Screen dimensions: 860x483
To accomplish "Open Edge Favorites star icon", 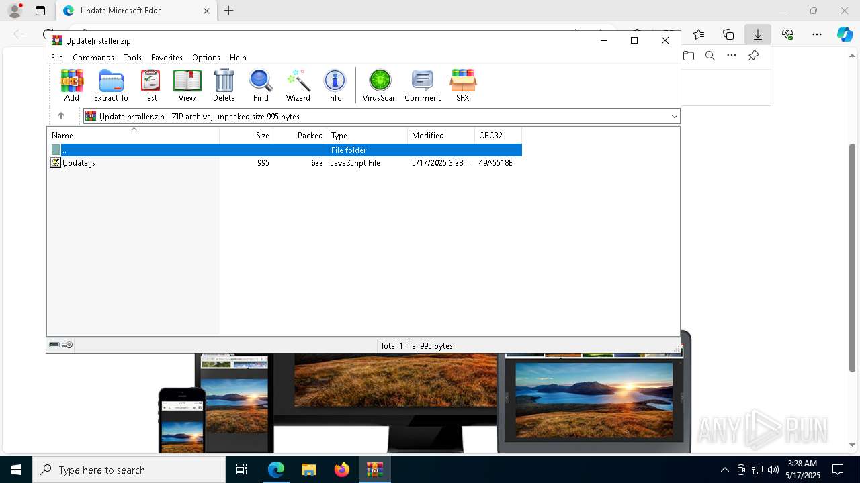I will (699, 34).
